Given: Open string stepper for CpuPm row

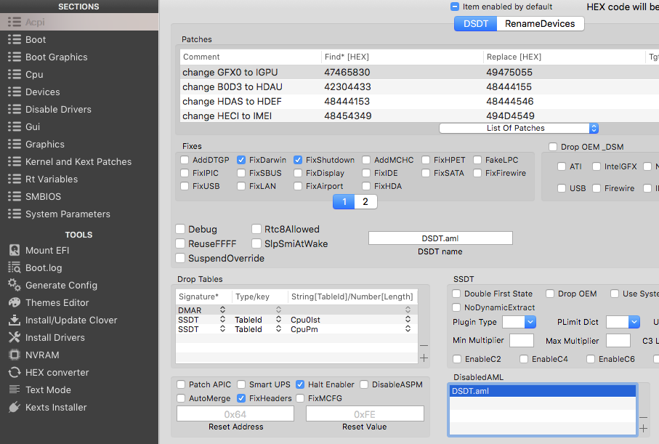Looking at the screenshot, I should tap(408, 329).
